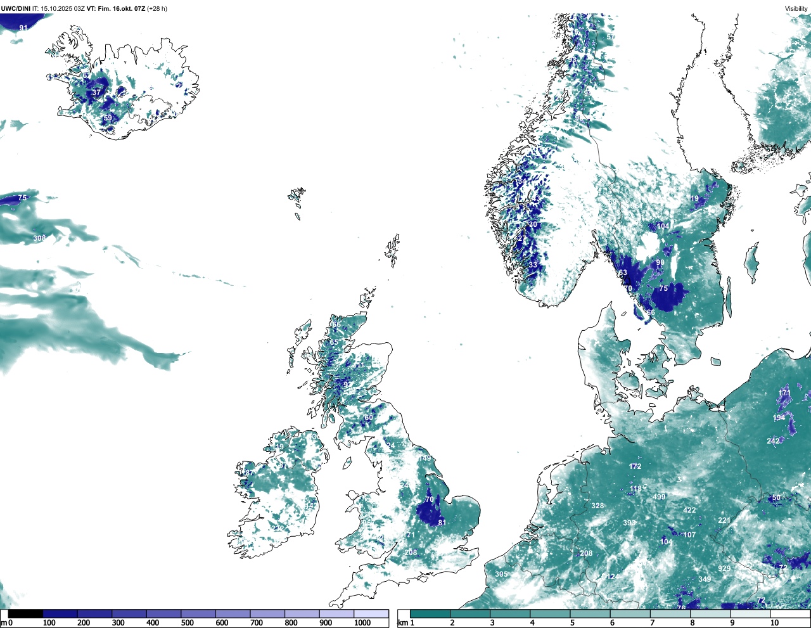Click the '107' visibility value on the map
This screenshot has width=811, height=628.
click(689, 535)
